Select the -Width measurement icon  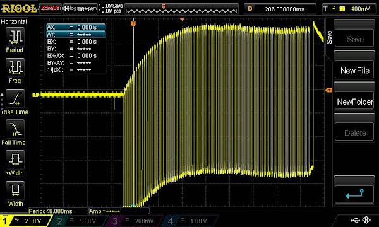tap(15, 190)
